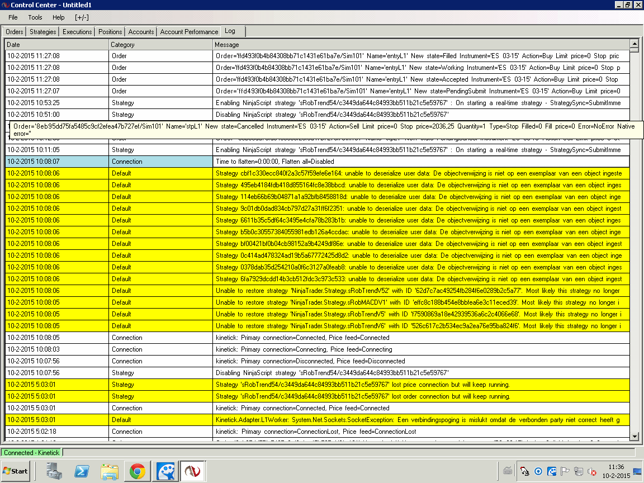Open the network tray icon

click(x=578, y=471)
